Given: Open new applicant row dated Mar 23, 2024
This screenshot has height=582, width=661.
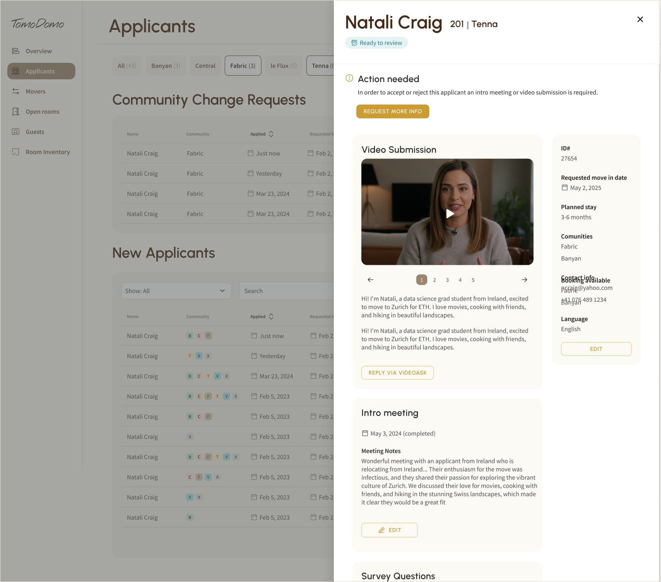Looking at the screenshot, I should pyautogui.click(x=227, y=376).
